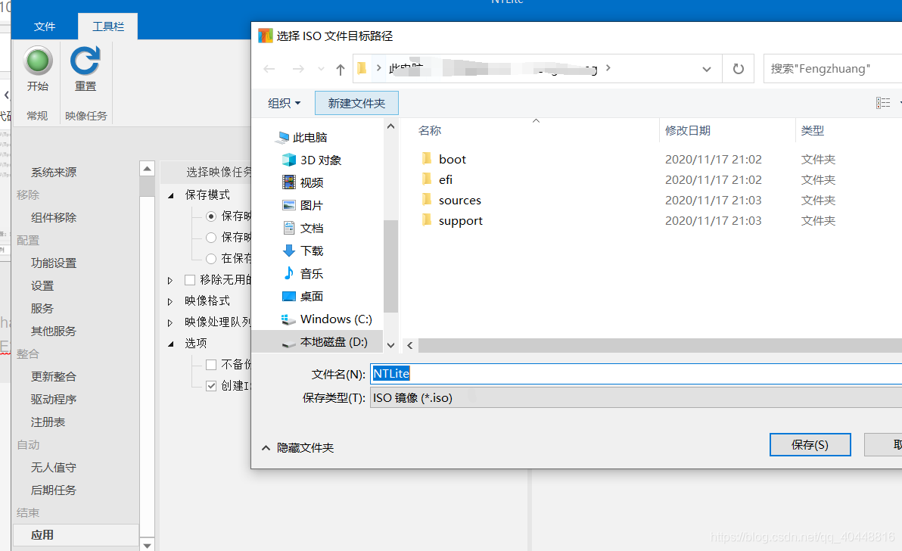Image resolution: width=902 pixels, height=551 pixels.
Task: Click the 新建文件夹 button
Action: 356,103
